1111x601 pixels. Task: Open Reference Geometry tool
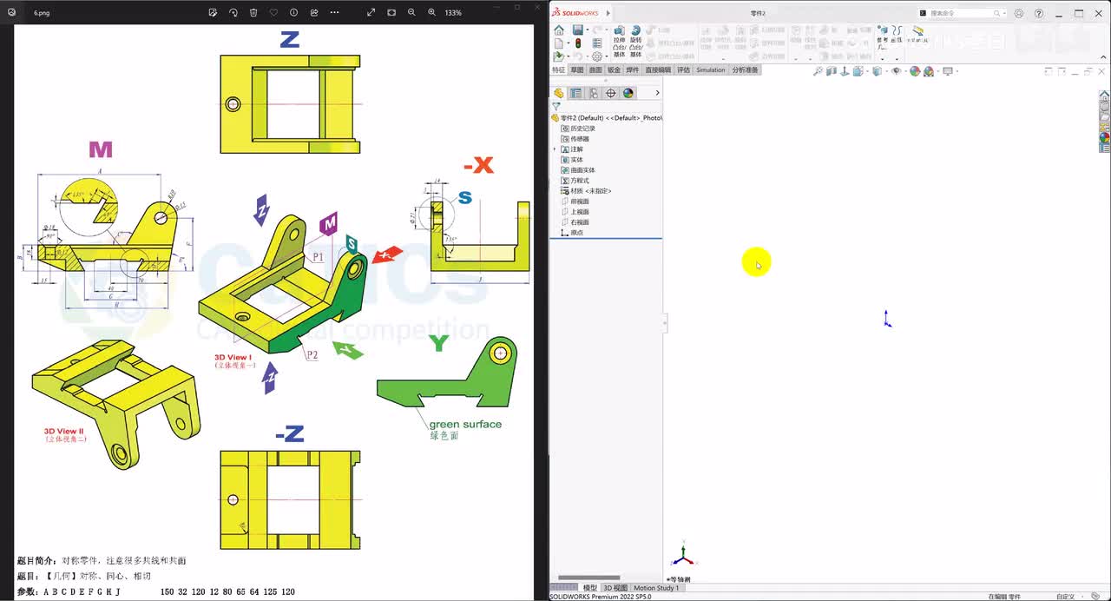[882, 36]
